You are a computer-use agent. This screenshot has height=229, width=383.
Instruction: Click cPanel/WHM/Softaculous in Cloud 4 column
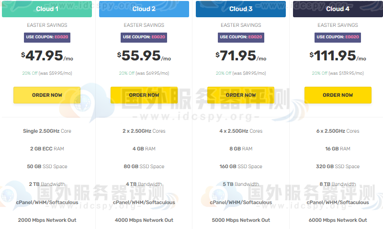pos(338,202)
